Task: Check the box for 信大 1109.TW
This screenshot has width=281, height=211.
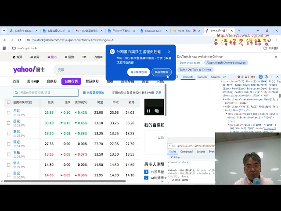Action: click(x=9, y=165)
